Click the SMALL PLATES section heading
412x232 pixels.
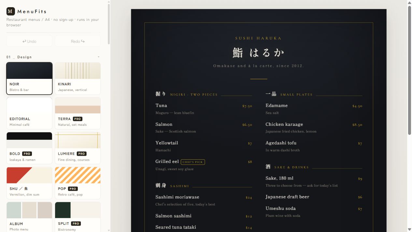[296, 94]
